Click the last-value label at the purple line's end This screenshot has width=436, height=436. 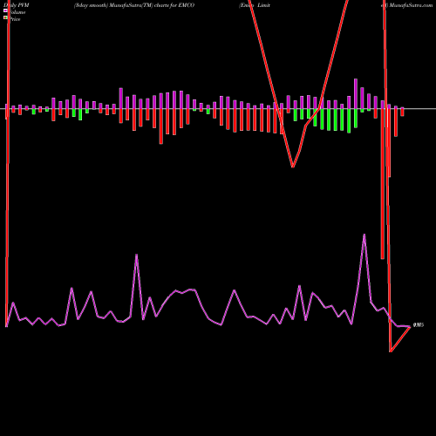pyautogui.click(x=419, y=325)
